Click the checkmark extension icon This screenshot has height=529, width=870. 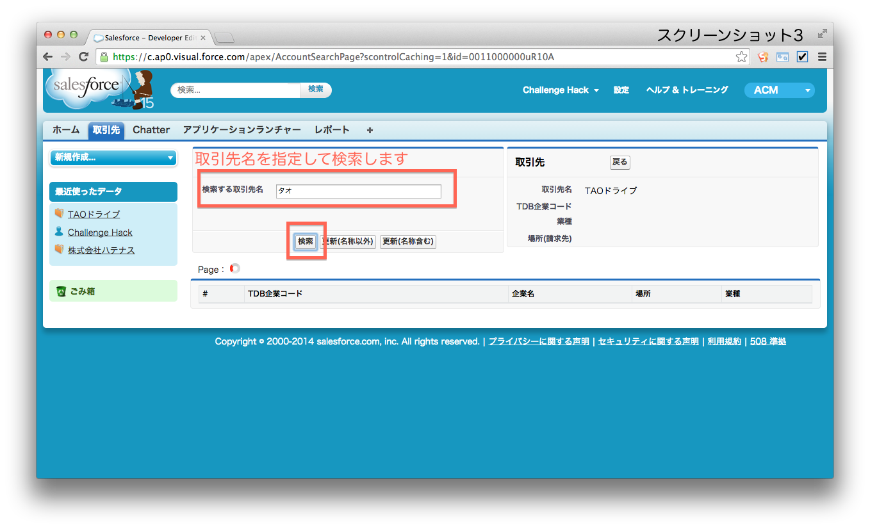point(802,56)
